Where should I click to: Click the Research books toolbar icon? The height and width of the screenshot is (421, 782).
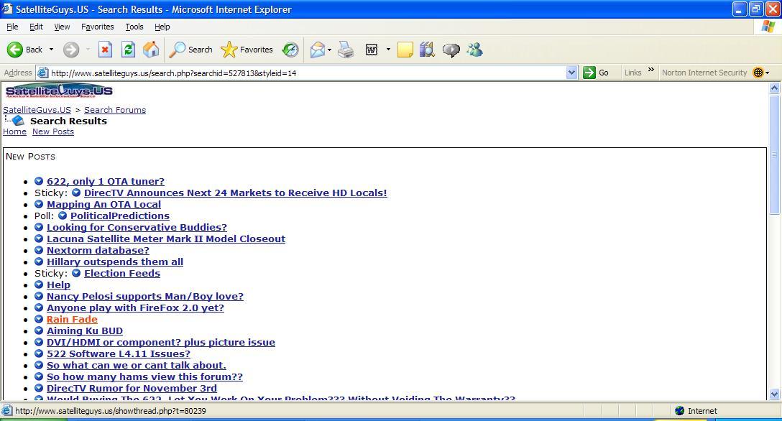[428, 50]
